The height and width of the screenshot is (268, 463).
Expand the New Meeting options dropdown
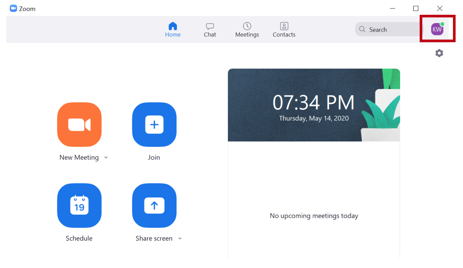pyautogui.click(x=106, y=157)
